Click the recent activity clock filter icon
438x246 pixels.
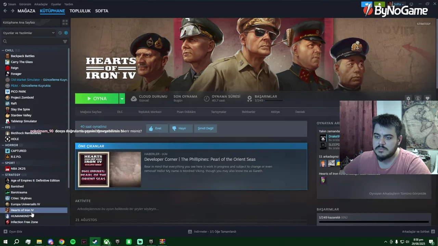point(60,33)
